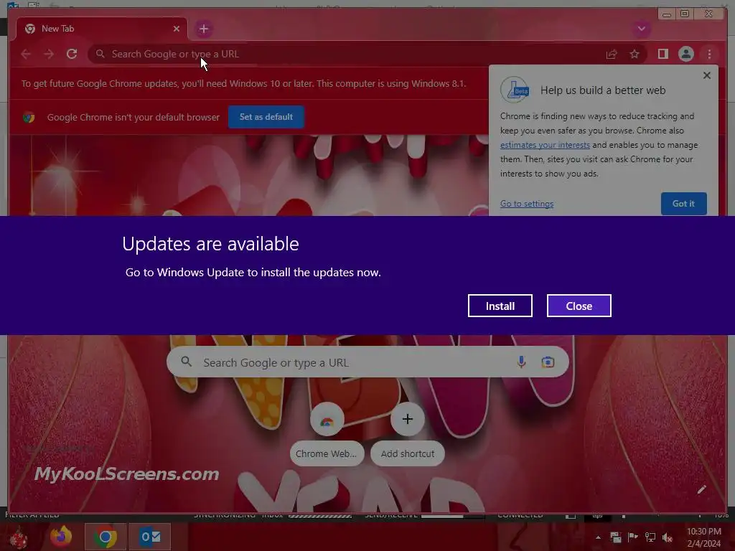Viewport: 735px width, 551px height.
Task: Click the share this page icon
Action: [612, 55]
